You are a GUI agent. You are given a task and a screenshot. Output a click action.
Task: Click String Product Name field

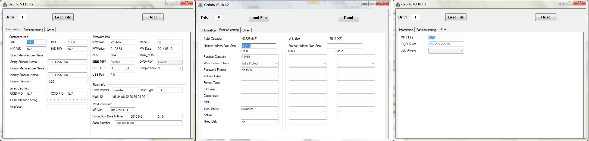click(x=67, y=62)
